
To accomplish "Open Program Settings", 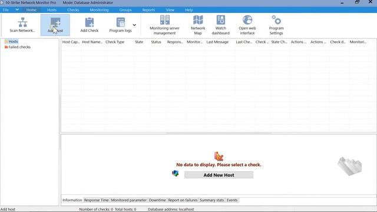I will pyautogui.click(x=276, y=25).
